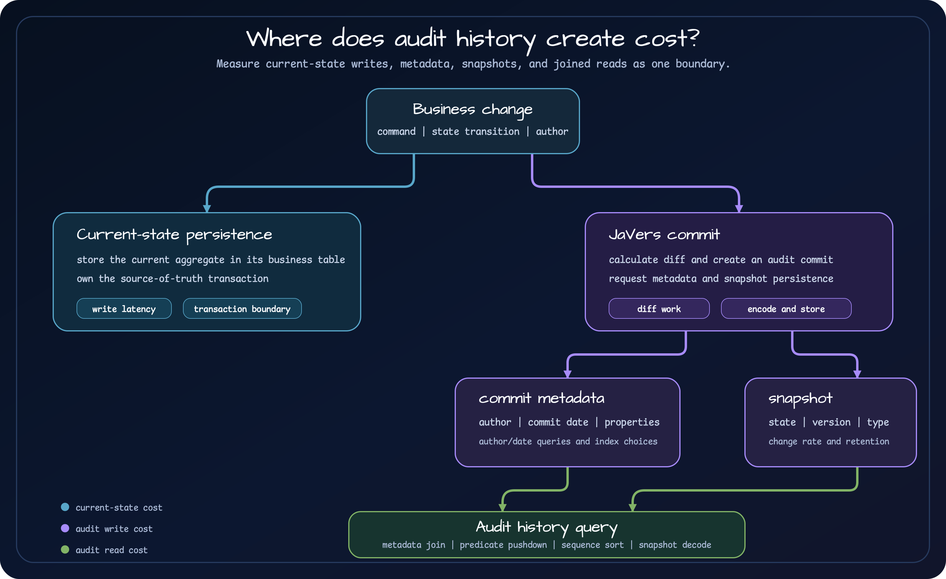Click the green arrowhead from snapshot

[633, 508]
